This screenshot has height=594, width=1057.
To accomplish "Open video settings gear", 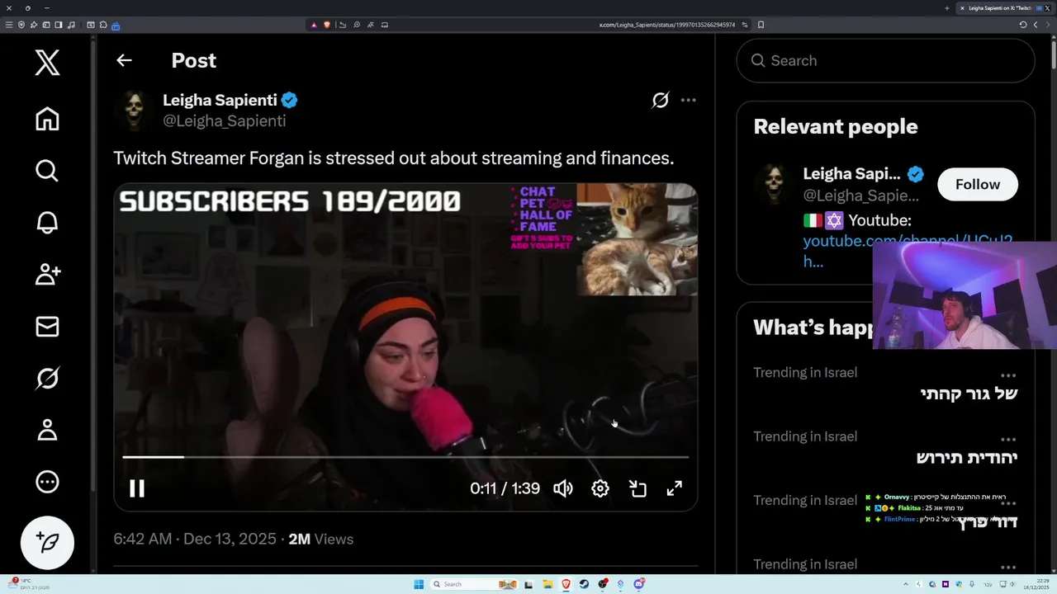I will point(600,488).
